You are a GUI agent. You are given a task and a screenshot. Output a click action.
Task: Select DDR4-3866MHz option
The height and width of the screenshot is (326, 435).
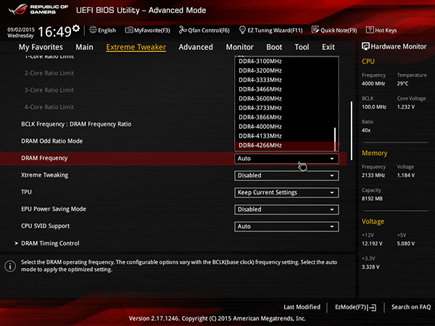pyautogui.click(x=260, y=117)
